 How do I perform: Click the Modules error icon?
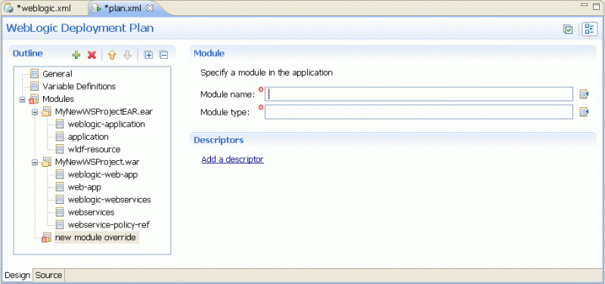coord(34,100)
